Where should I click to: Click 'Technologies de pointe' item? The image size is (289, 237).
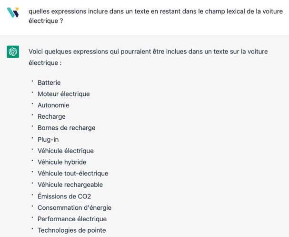[x=72, y=230]
